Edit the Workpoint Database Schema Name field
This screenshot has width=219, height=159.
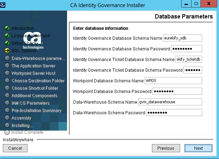point(173,81)
